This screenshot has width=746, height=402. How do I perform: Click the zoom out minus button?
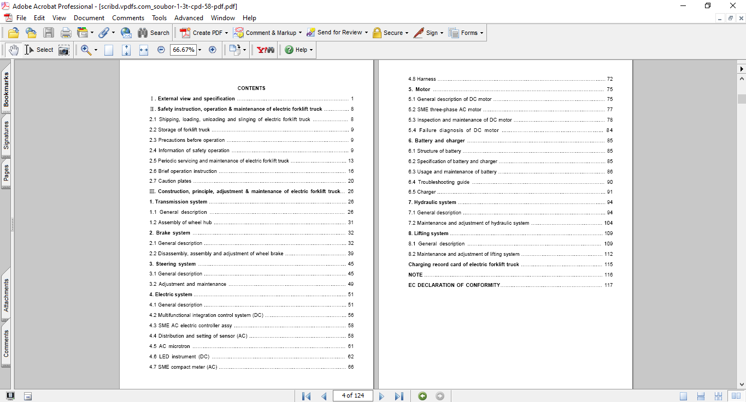click(161, 50)
